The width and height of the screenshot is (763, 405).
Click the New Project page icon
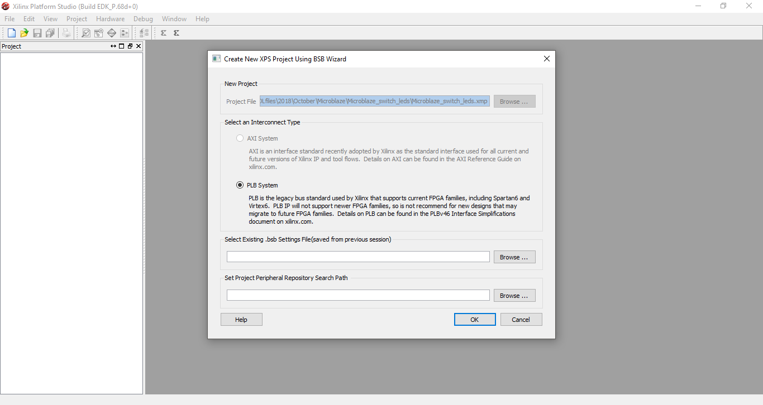[x=11, y=33]
